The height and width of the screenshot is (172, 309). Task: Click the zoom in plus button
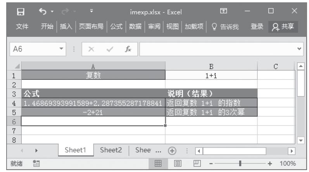coord(270,163)
